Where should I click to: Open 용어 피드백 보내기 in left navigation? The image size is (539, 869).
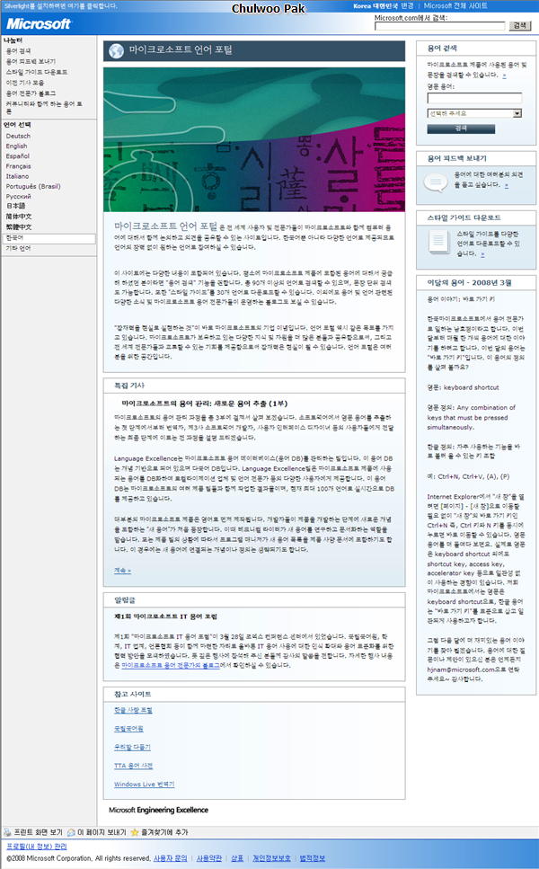click(x=31, y=61)
